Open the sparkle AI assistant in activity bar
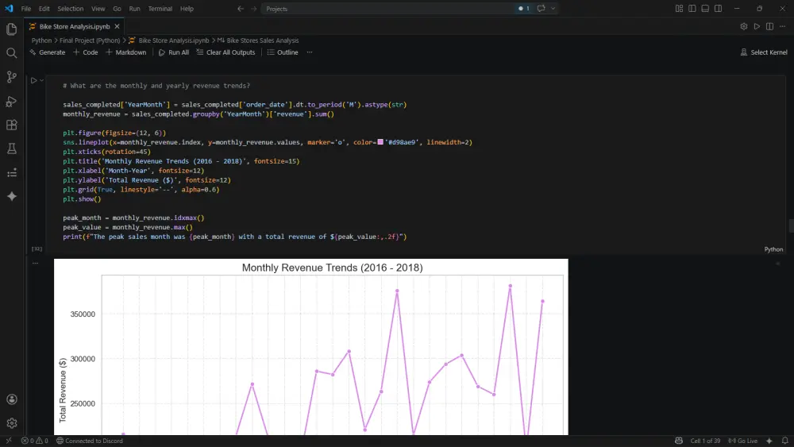The width and height of the screenshot is (794, 447). pyautogui.click(x=12, y=196)
